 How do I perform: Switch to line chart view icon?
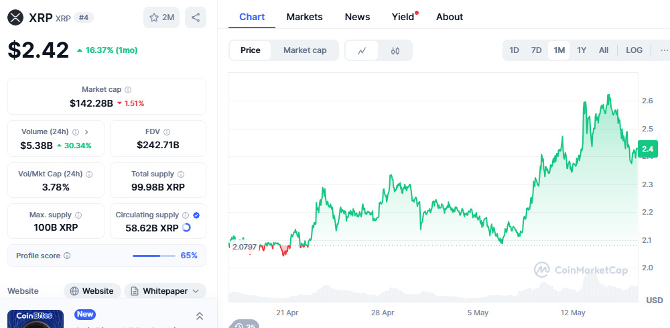pyautogui.click(x=362, y=50)
